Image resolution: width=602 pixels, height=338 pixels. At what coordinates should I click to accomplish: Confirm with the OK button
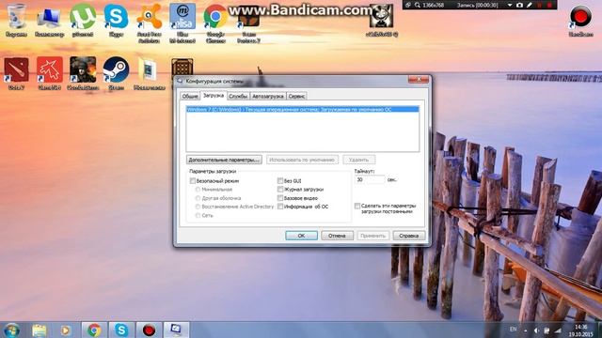(x=301, y=236)
